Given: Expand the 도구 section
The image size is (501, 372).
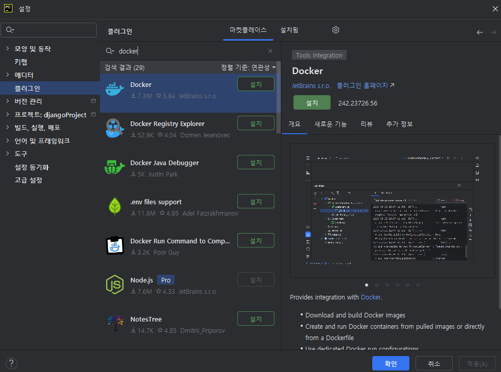Looking at the screenshot, I should [8, 153].
